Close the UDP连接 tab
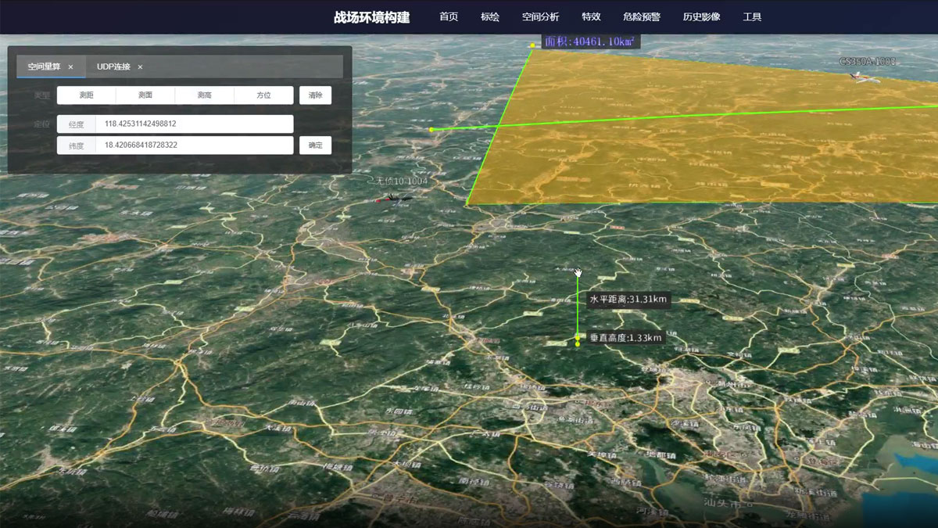Screen dimensions: 938x528 point(140,67)
